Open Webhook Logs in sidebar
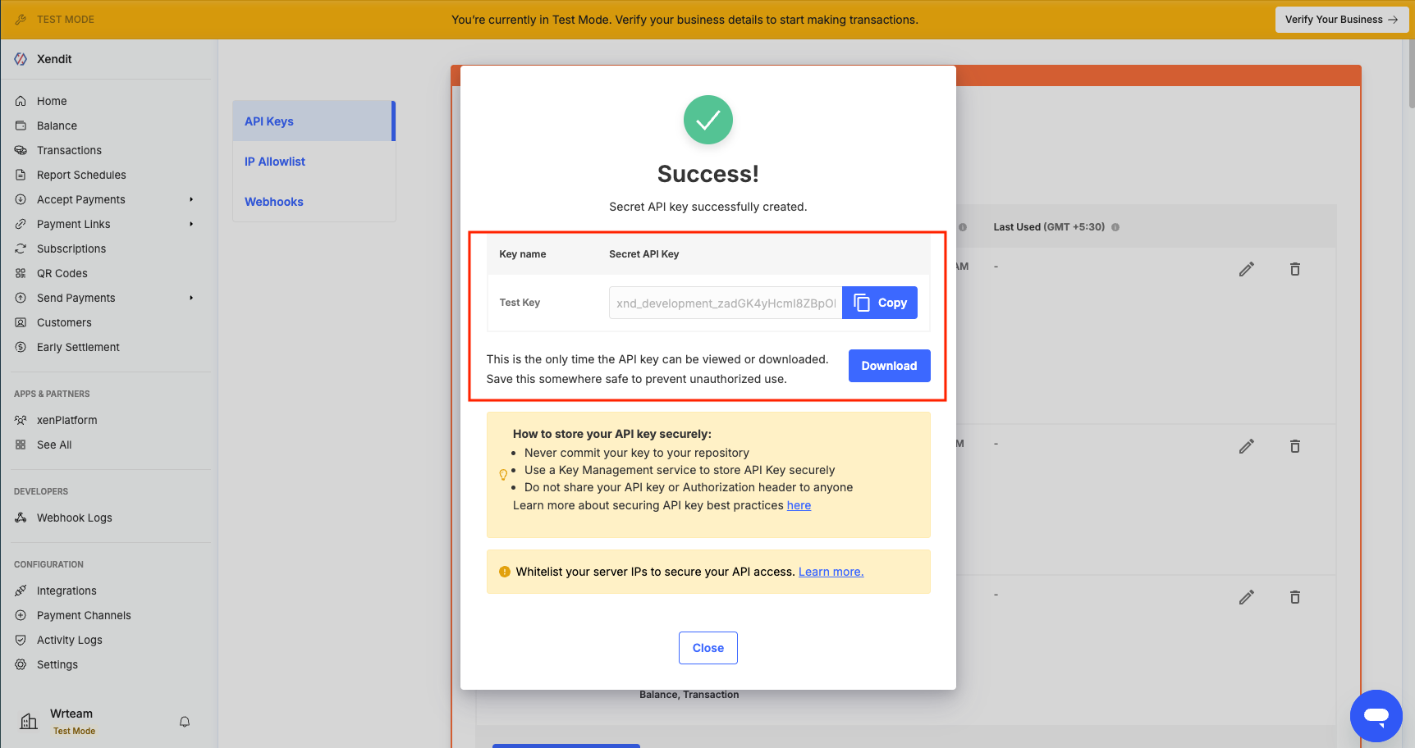The height and width of the screenshot is (748, 1415). point(74,518)
